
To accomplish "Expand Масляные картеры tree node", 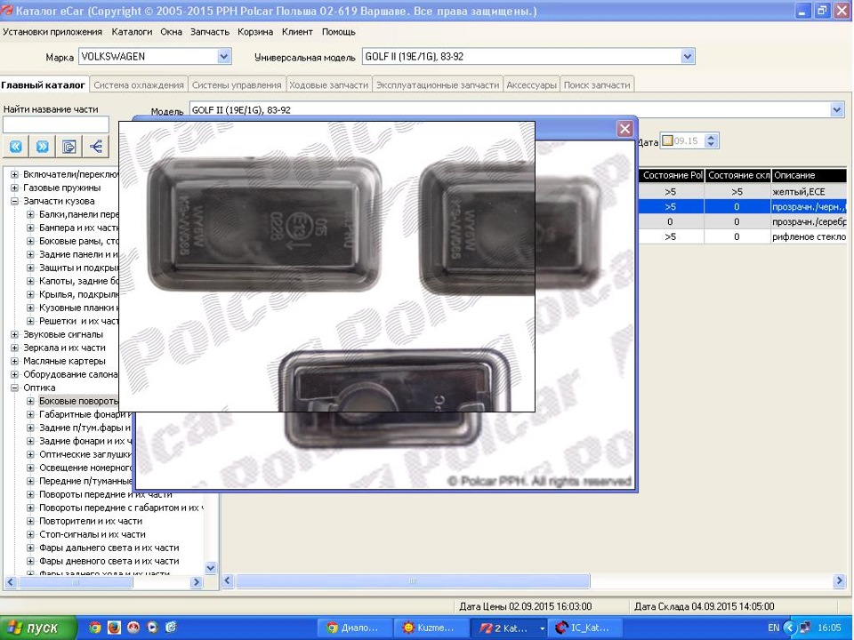I will click(15, 361).
